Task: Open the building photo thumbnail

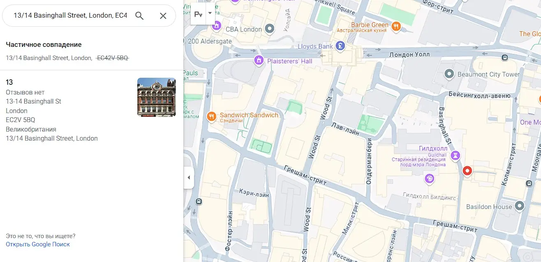Action: [156, 97]
